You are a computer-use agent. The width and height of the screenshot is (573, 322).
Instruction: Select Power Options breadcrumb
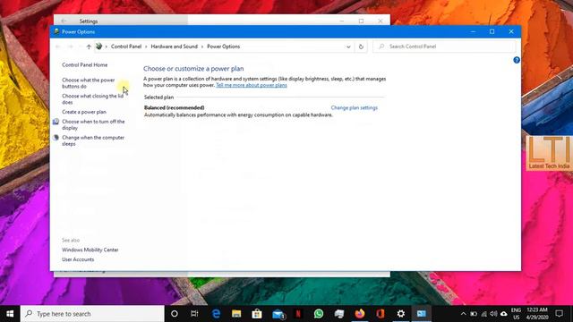pyautogui.click(x=223, y=47)
